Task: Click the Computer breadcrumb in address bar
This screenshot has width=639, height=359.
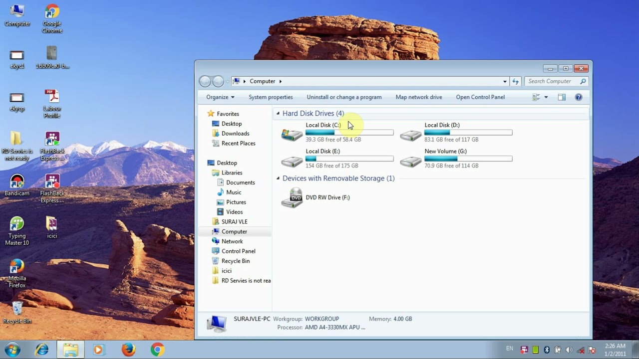Action: pyautogui.click(x=262, y=81)
